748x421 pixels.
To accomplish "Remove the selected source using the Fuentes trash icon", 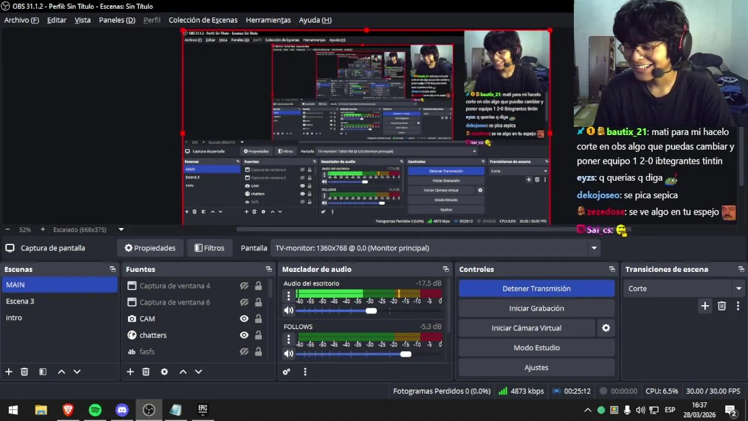I will [x=146, y=372].
